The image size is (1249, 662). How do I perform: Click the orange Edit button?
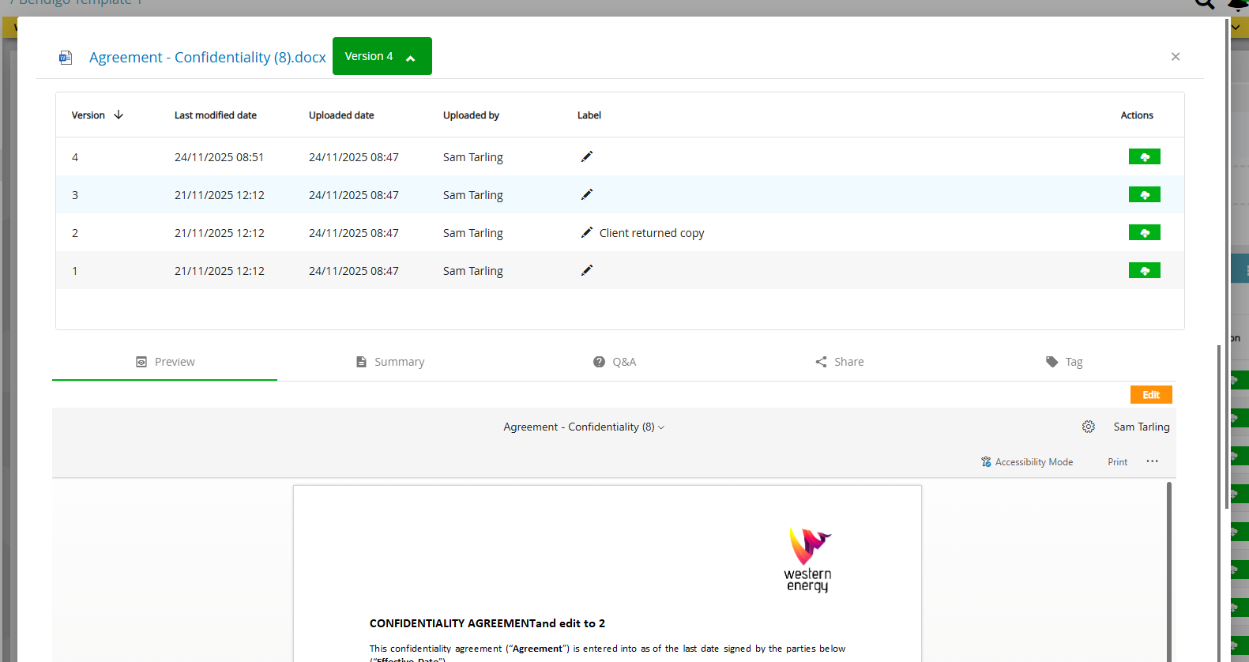pyautogui.click(x=1151, y=395)
